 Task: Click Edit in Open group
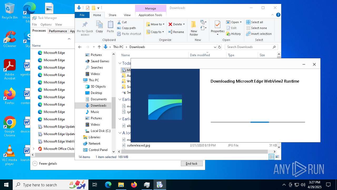(x=231, y=28)
